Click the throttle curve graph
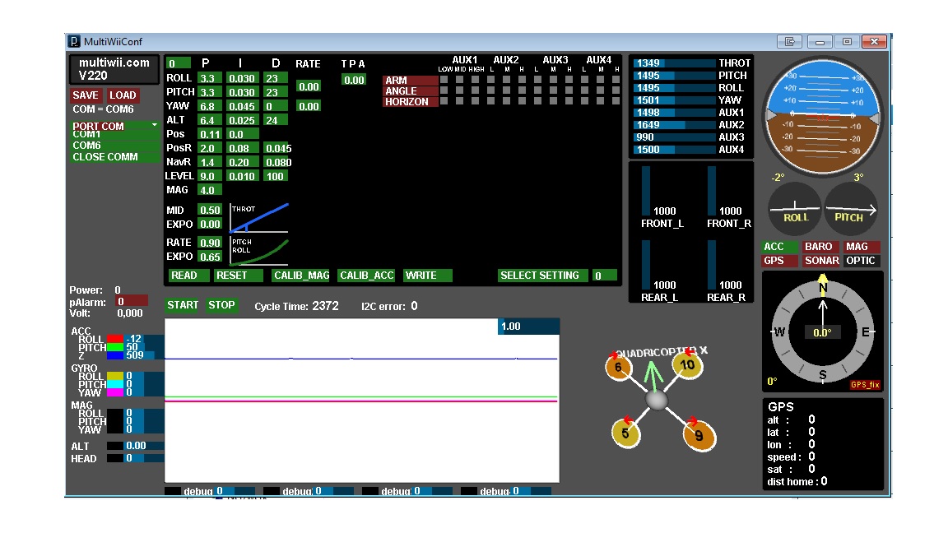This screenshot has height=533, width=948. pos(259,217)
